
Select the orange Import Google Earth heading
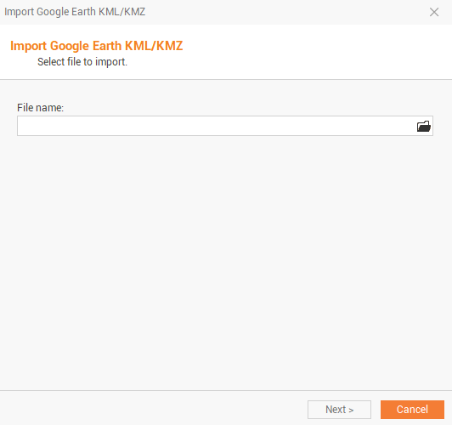97,46
